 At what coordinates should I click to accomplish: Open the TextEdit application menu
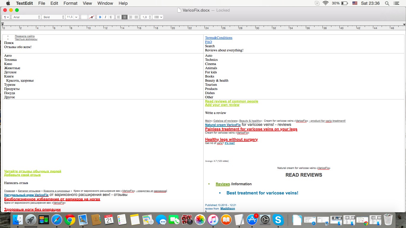click(x=24, y=3)
